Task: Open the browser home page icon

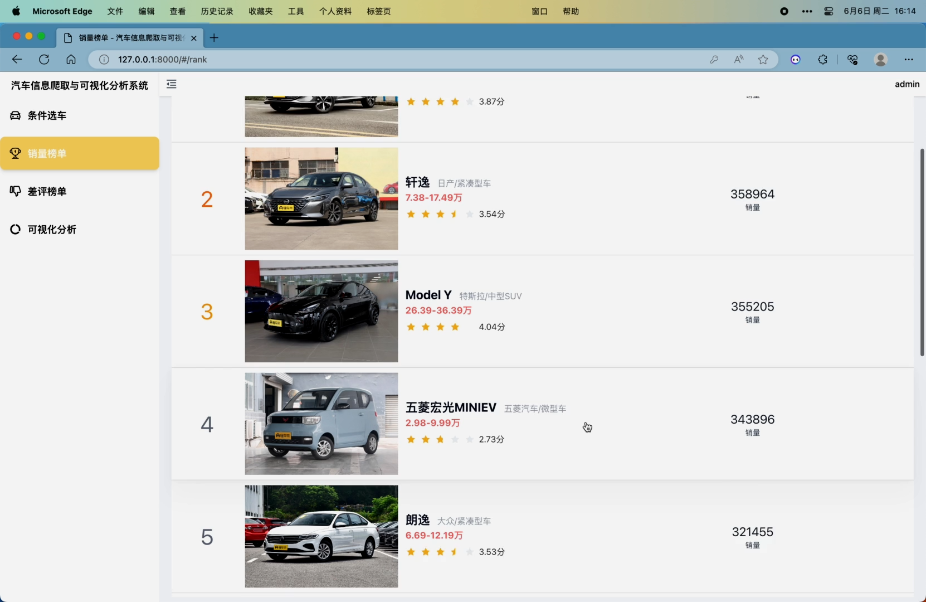Action: coord(71,59)
